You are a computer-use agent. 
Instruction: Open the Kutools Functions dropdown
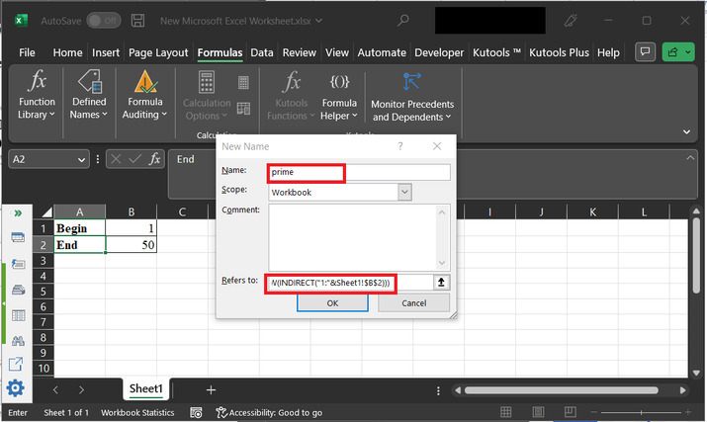click(291, 97)
